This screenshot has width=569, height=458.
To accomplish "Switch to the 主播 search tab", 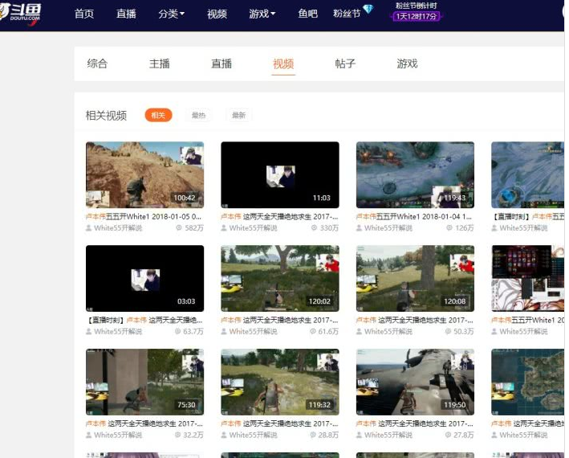I will coord(160,63).
